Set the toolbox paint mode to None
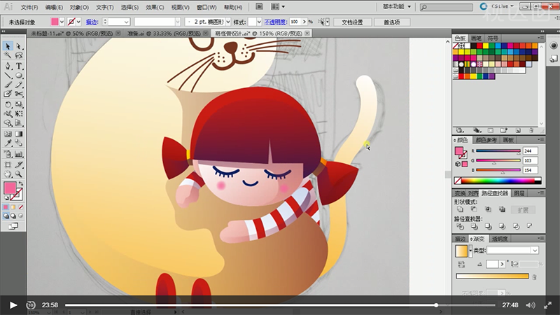The height and width of the screenshot is (315, 560). pos(21,207)
